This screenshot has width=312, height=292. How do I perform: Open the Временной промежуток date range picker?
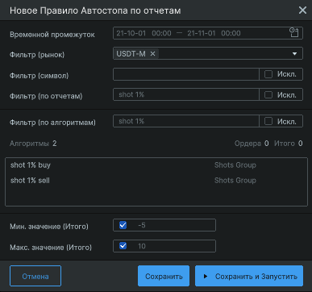[208, 33]
